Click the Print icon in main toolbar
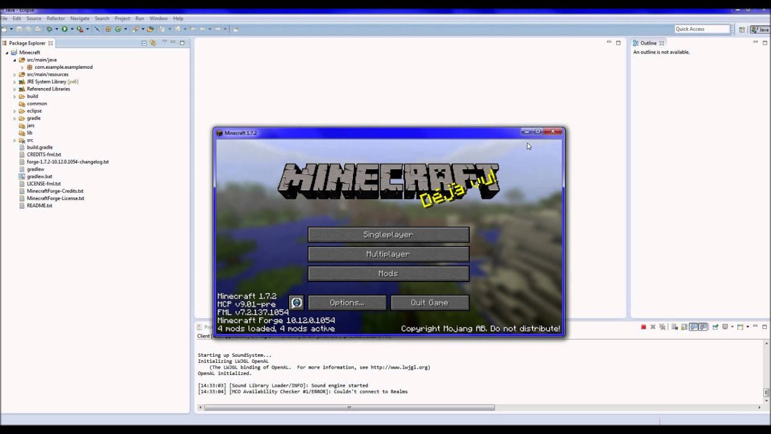771x434 pixels. point(37,29)
